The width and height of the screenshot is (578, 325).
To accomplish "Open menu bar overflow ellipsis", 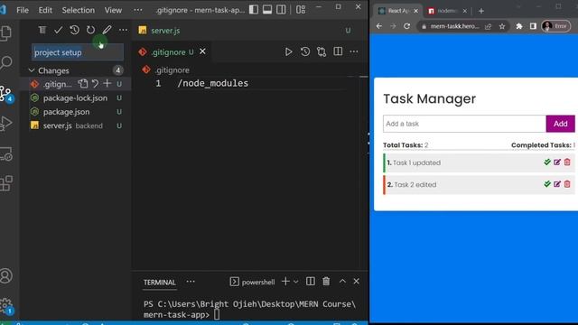I will coord(138,10).
